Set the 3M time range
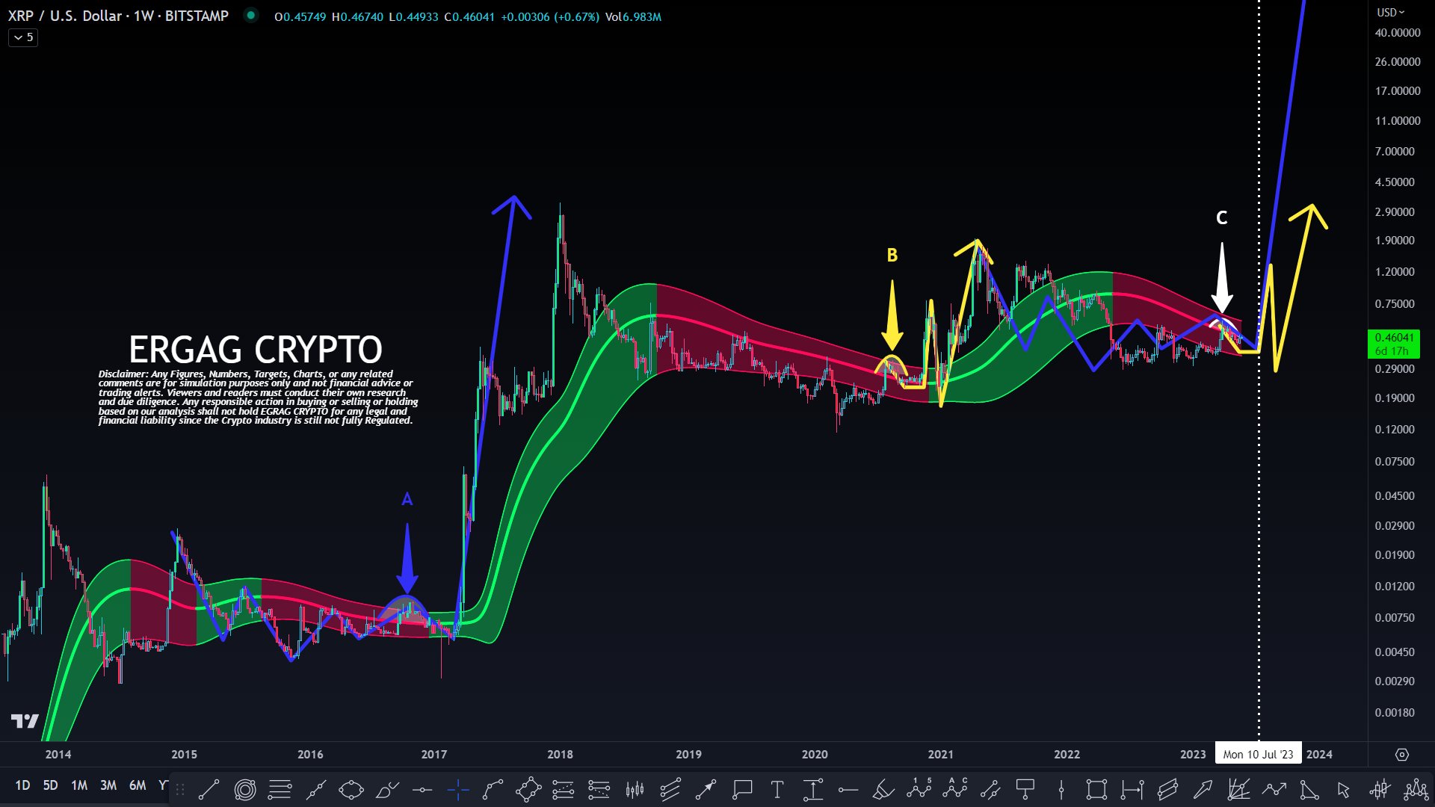Viewport: 1435px width, 807px height. (108, 785)
